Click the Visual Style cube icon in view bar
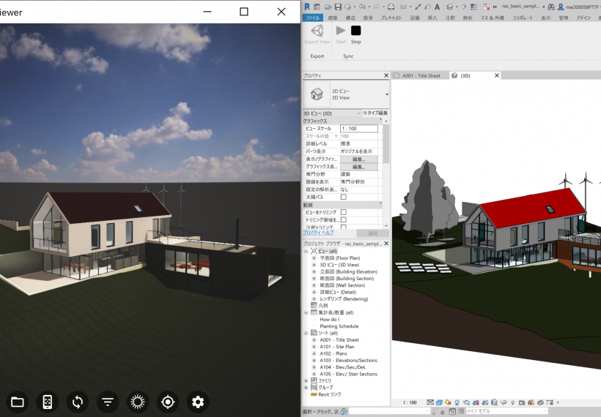The height and width of the screenshot is (417, 601). [439, 402]
